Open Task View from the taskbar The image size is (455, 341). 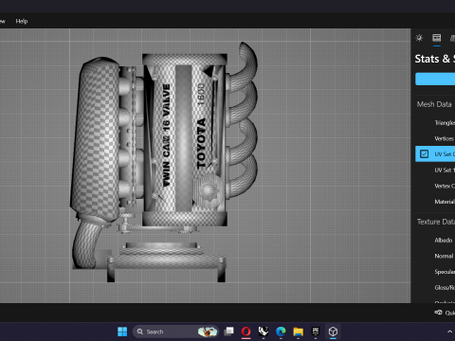228,332
